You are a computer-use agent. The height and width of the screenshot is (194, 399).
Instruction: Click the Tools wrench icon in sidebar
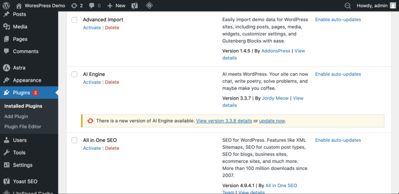(6, 152)
